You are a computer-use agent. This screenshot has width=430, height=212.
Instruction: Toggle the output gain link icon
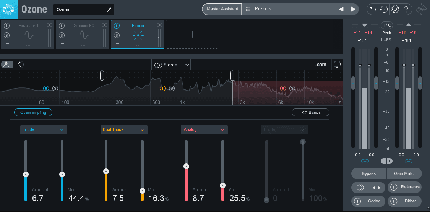tap(408, 161)
